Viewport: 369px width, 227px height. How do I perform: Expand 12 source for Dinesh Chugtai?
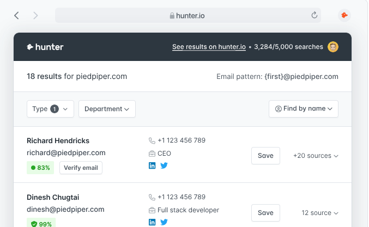320,213
